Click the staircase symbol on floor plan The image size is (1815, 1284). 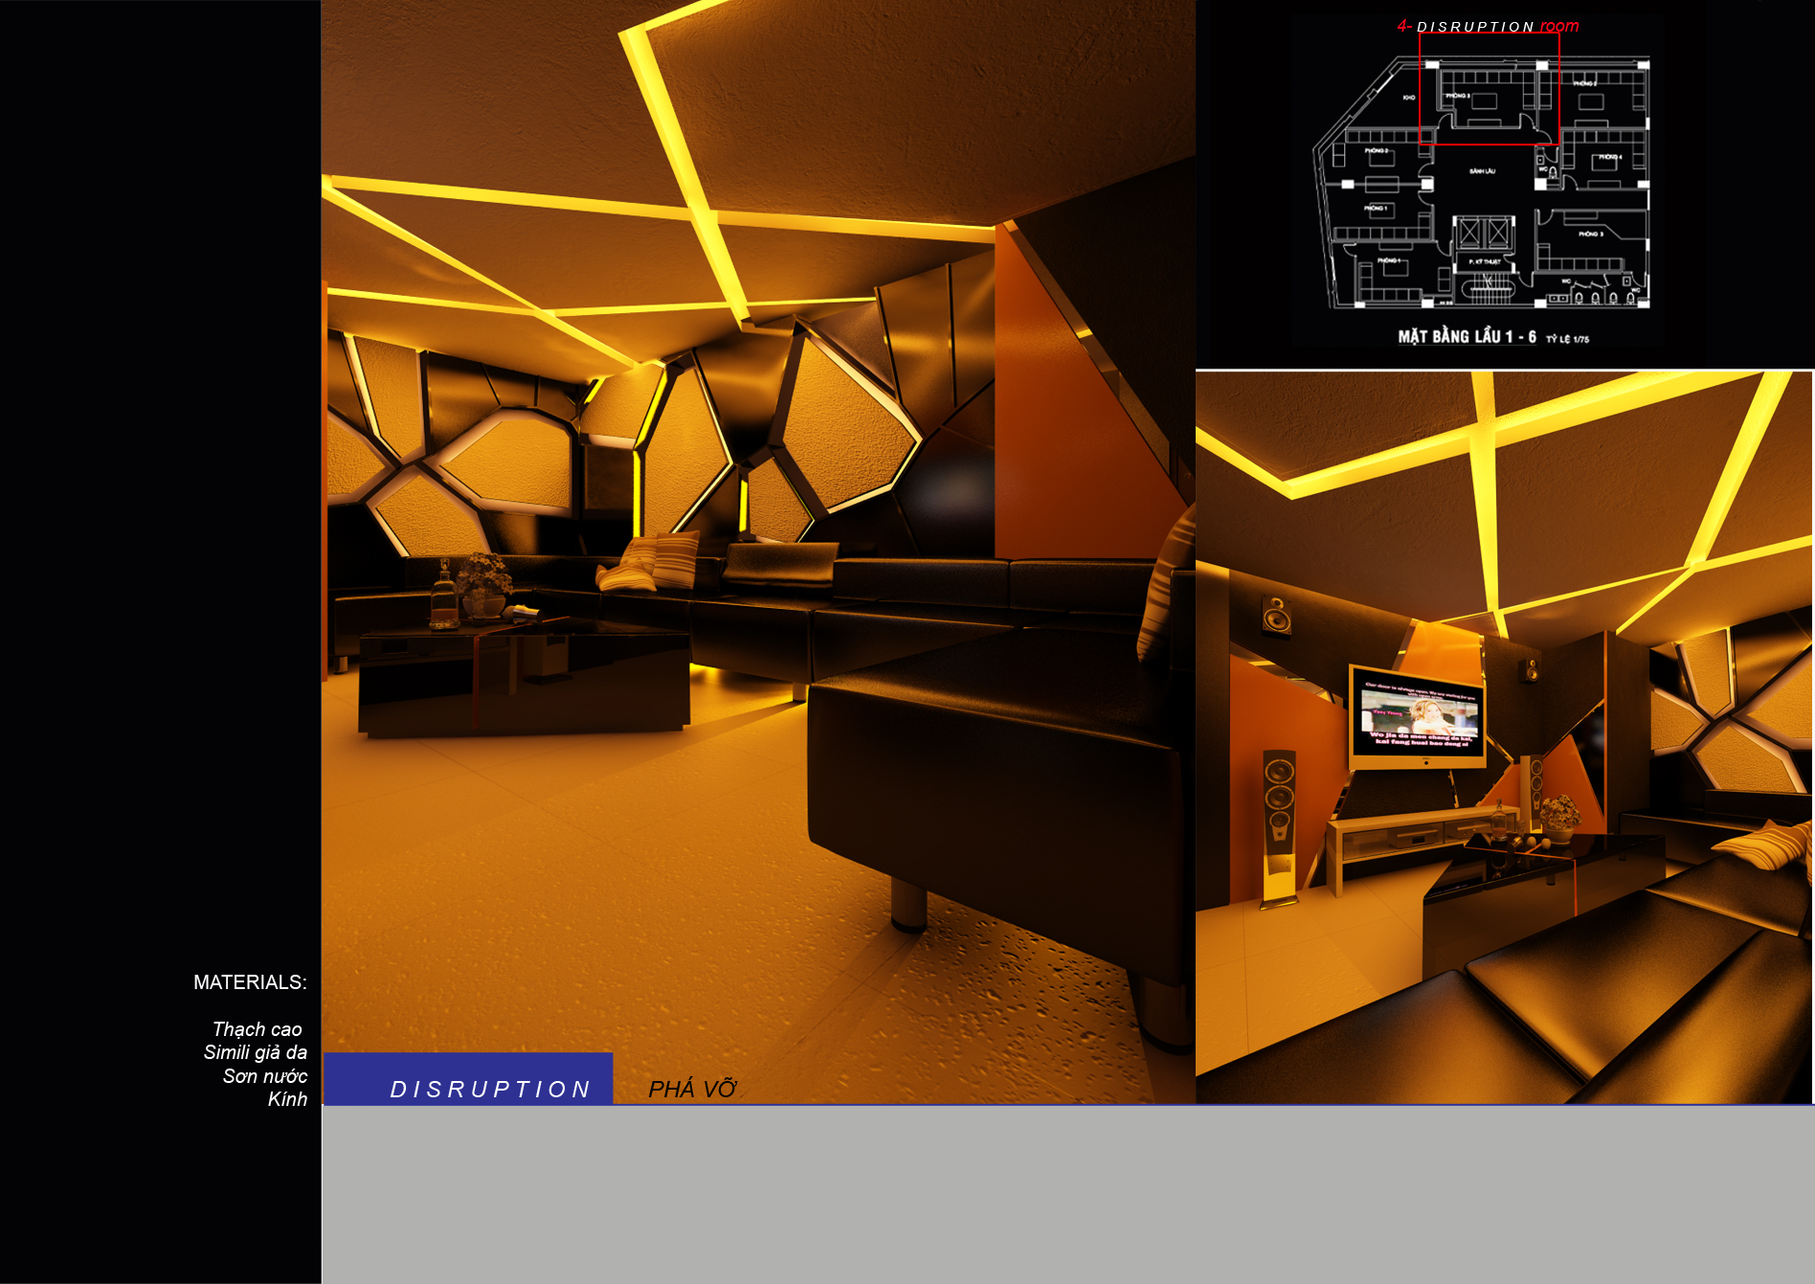[1487, 286]
